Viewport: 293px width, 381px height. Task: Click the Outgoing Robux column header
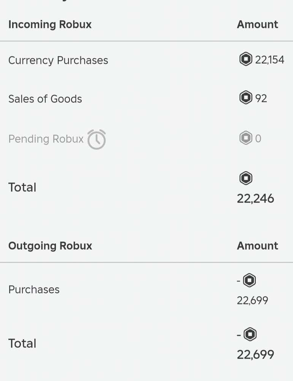50,246
